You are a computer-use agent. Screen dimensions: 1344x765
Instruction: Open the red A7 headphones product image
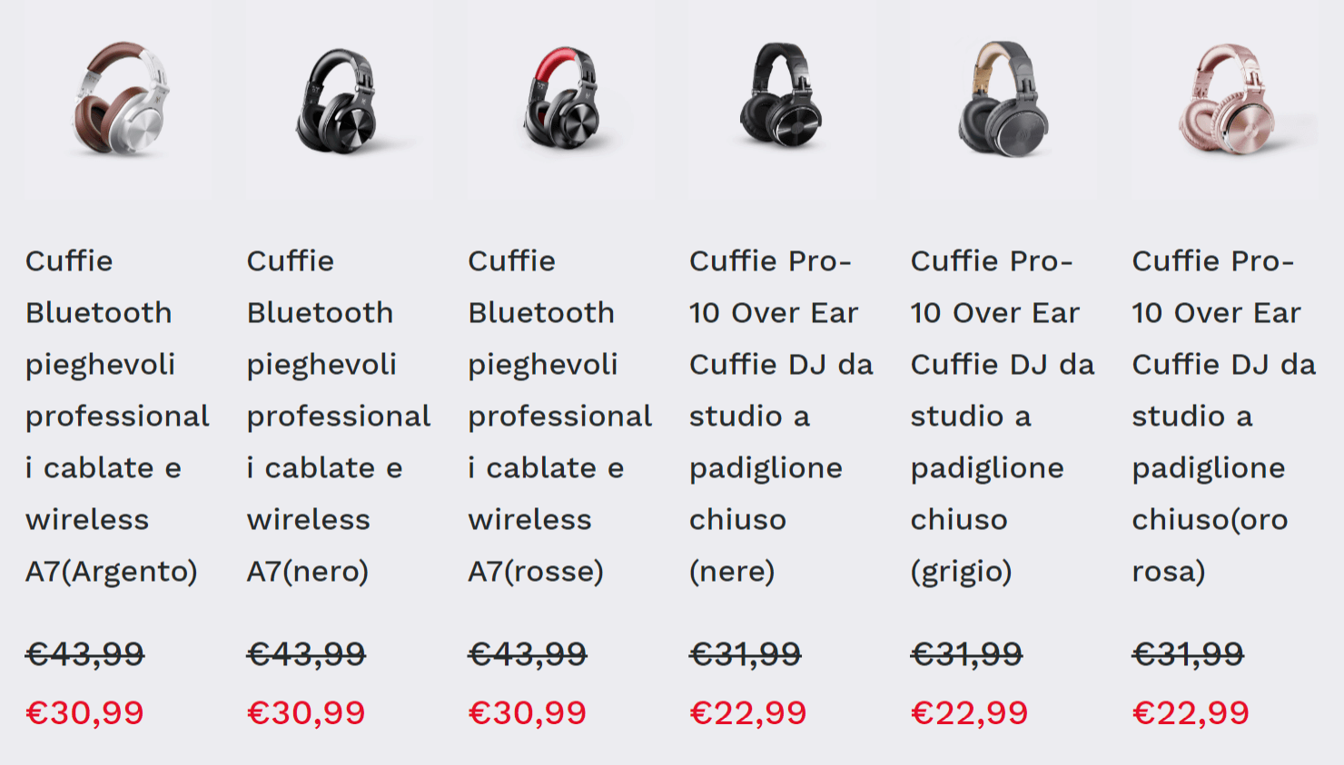point(560,100)
